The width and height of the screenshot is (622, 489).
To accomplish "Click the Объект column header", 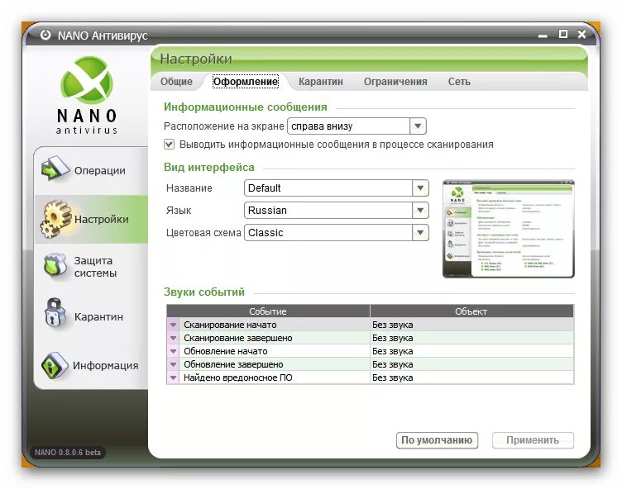I will 471,311.
